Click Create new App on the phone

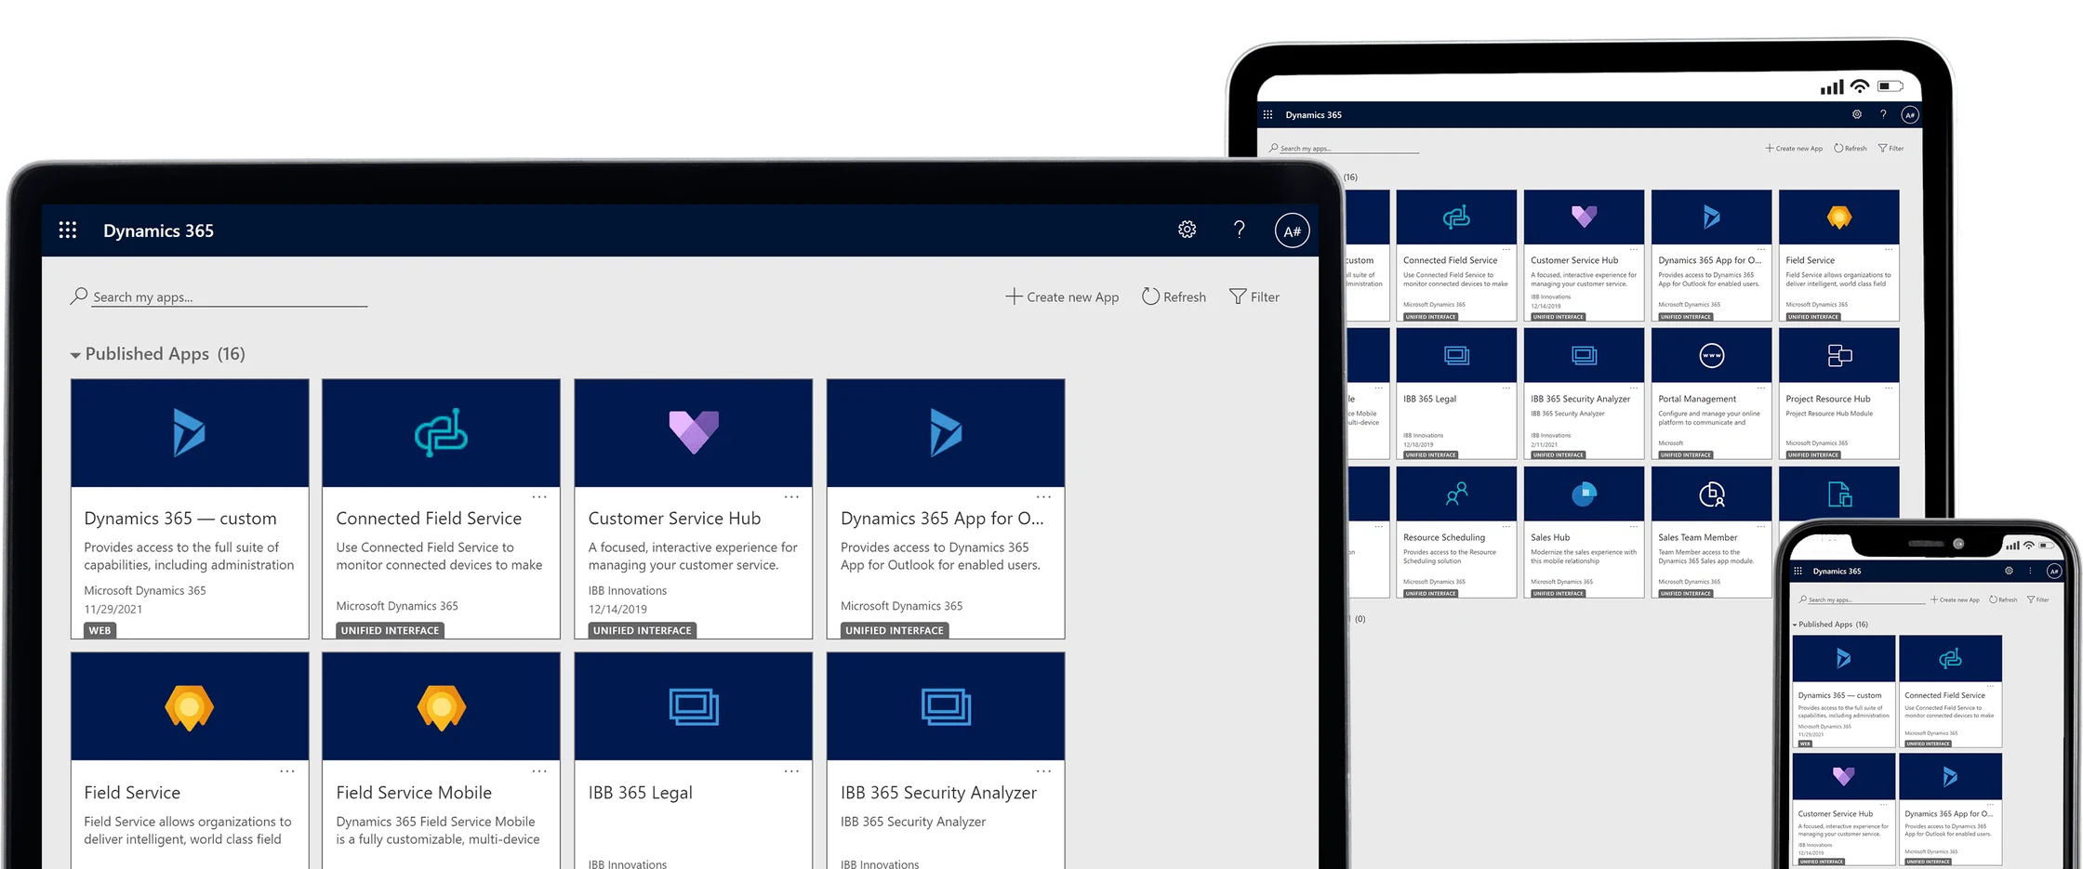tap(1956, 599)
